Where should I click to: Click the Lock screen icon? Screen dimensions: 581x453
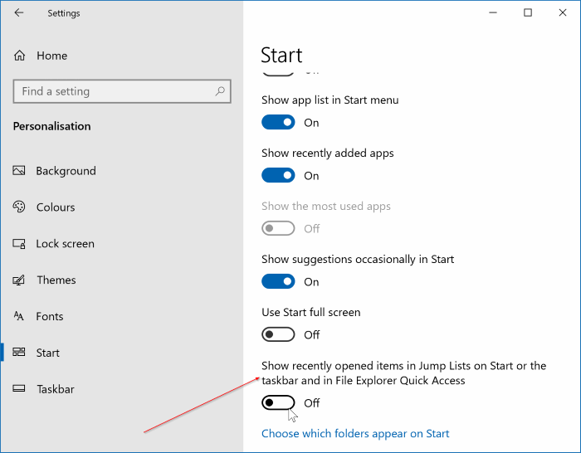click(19, 243)
